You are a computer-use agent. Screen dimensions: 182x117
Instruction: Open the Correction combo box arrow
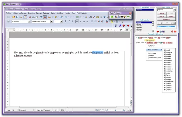point(174,10)
